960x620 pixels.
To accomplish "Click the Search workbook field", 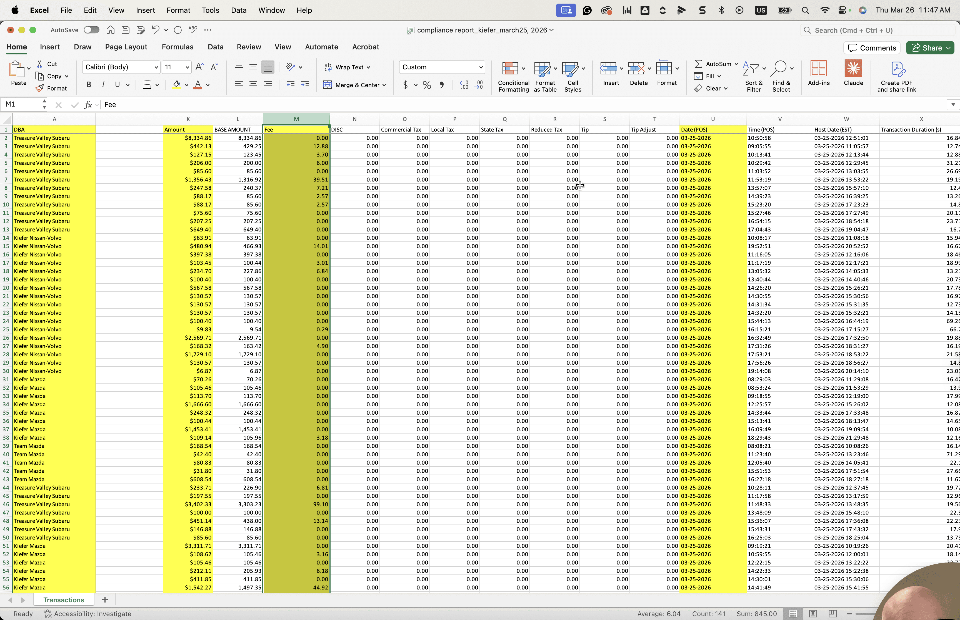I will (877, 30).
